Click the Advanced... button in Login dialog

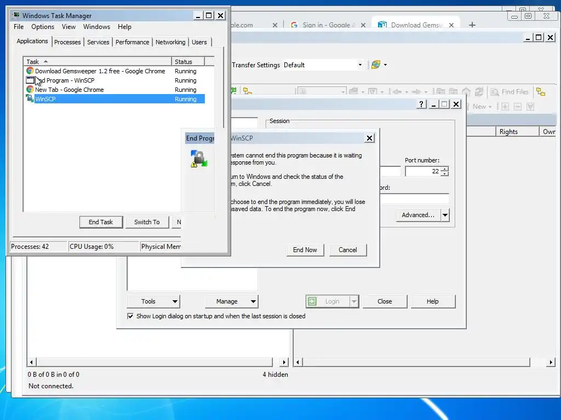point(418,215)
